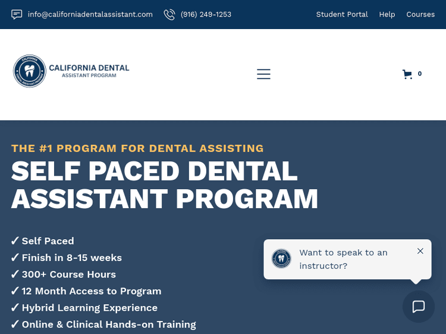Screen dimensions: 446x334
Task: Click the tooth avatar in chat popup
Action: 281,259
